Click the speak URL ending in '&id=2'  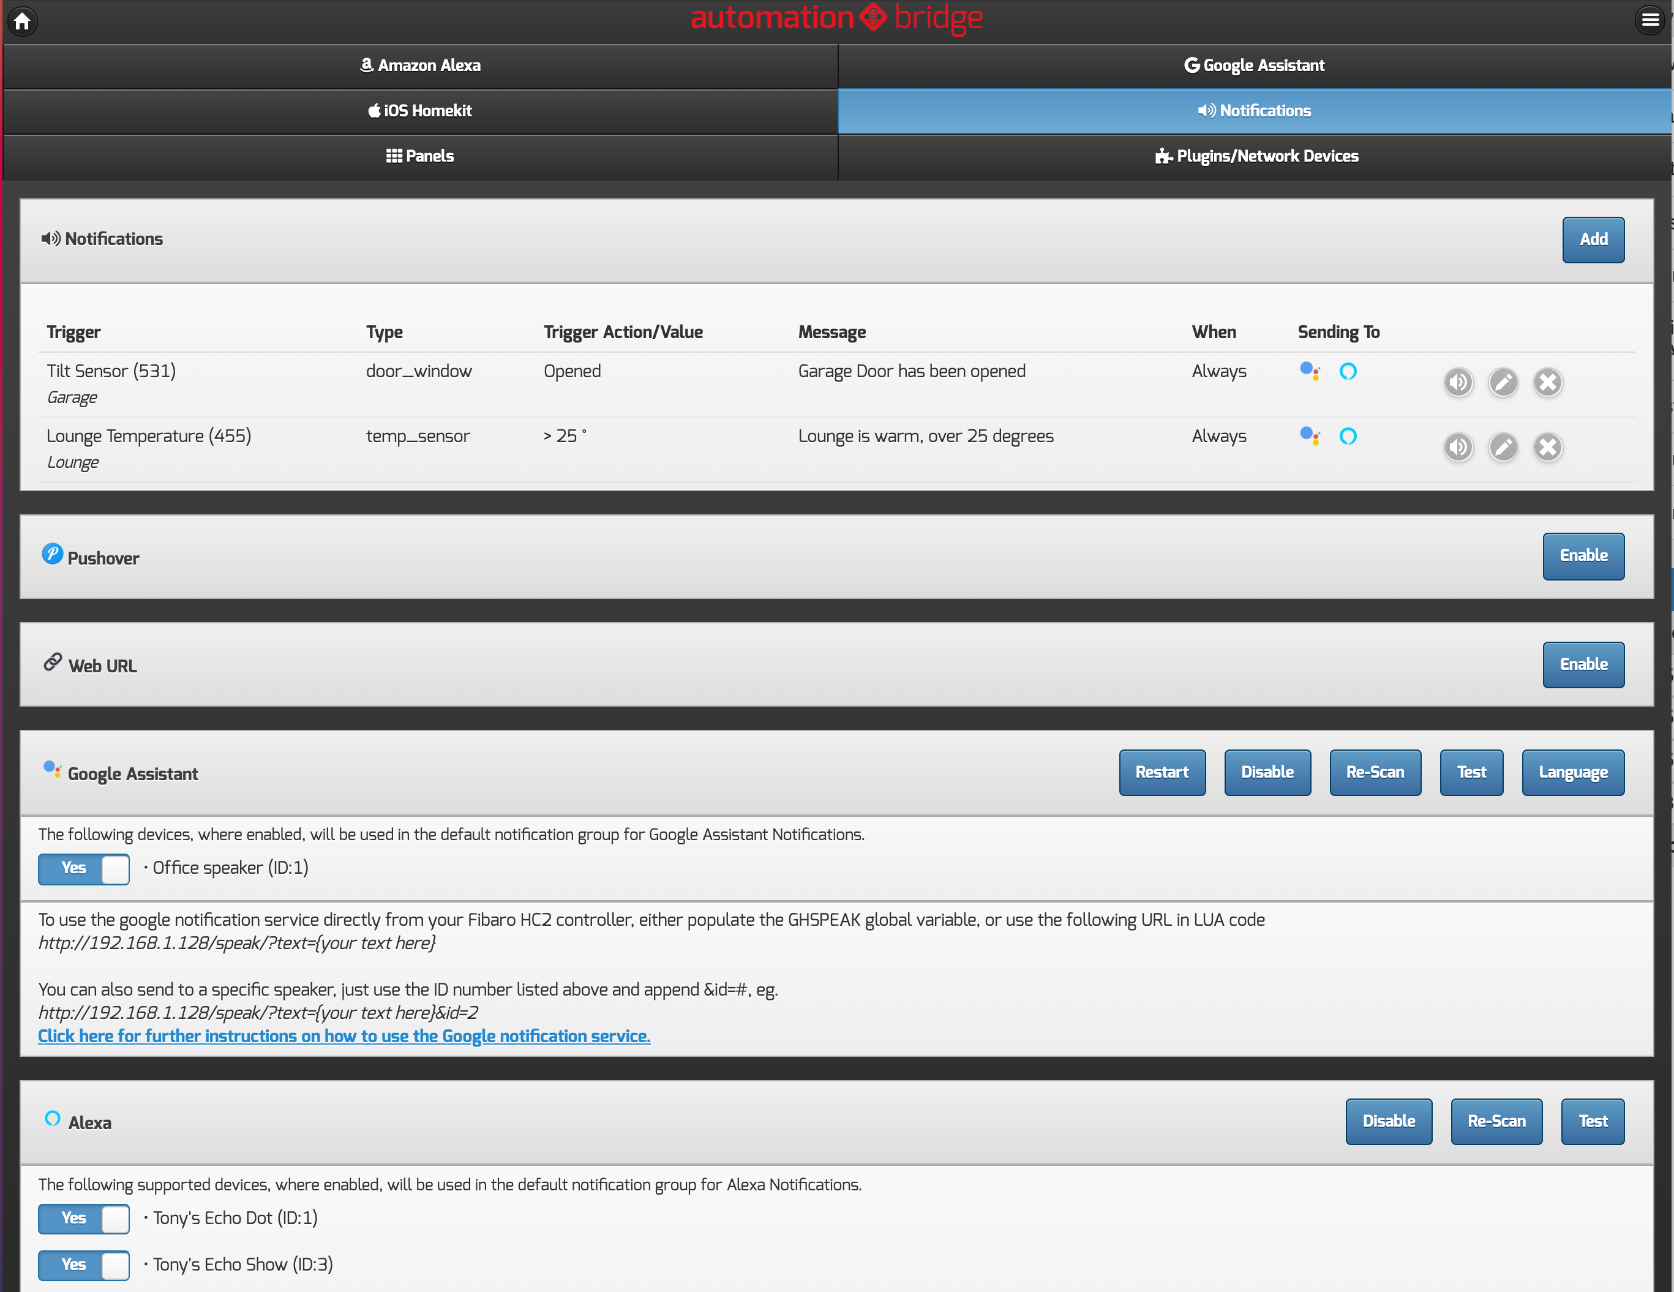click(x=258, y=1013)
